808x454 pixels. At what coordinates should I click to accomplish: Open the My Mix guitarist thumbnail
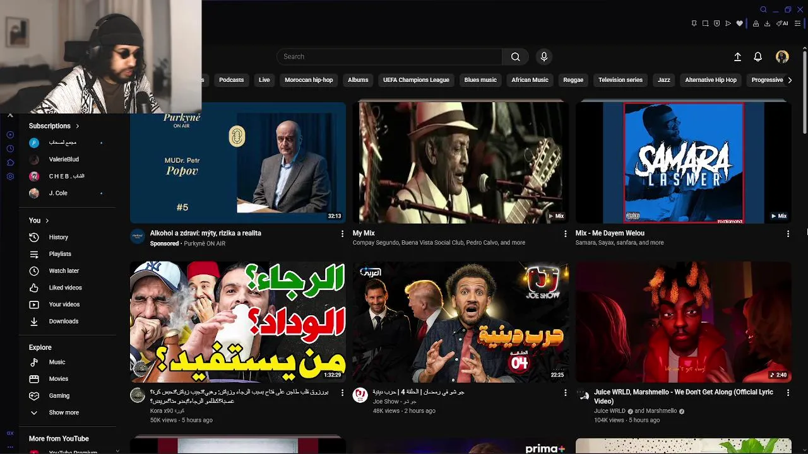460,163
